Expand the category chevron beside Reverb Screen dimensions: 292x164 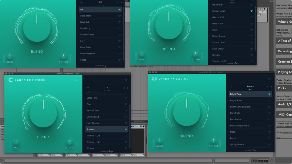coord(231,87)
